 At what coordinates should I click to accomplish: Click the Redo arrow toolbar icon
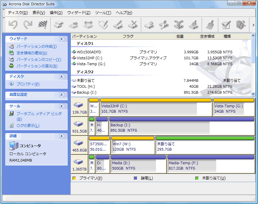tap(28, 25)
